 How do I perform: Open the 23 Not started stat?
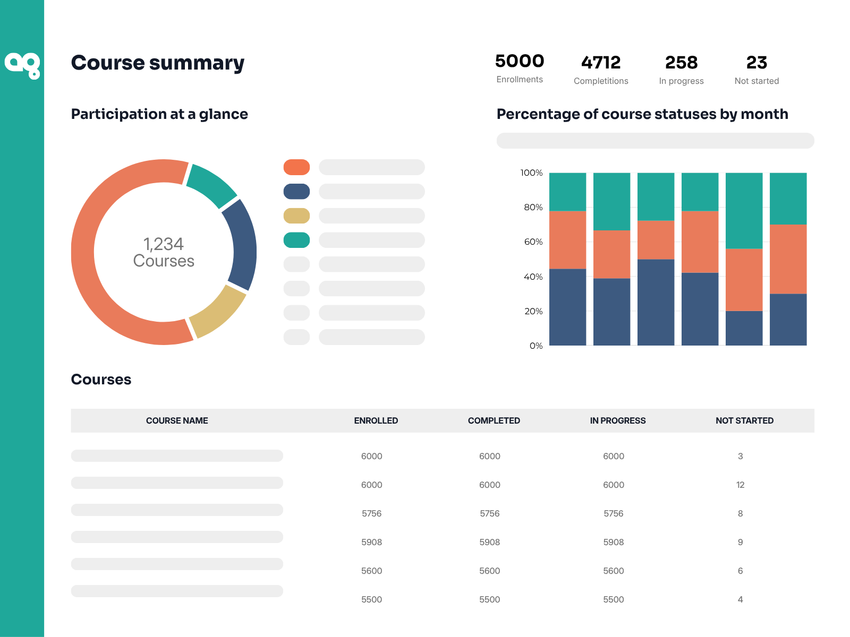click(x=756, y=70)
